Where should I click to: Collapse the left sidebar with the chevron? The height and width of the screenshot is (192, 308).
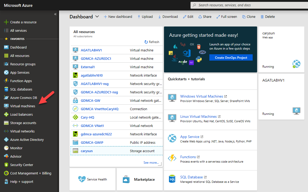(x=55, y=14)
